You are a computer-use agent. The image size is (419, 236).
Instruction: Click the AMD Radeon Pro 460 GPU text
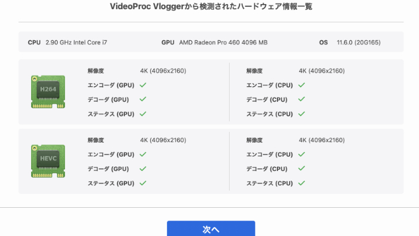tap(223, 43)
